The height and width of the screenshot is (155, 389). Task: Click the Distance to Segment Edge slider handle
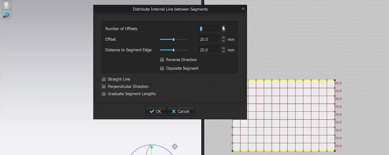(x=174, y=50)
